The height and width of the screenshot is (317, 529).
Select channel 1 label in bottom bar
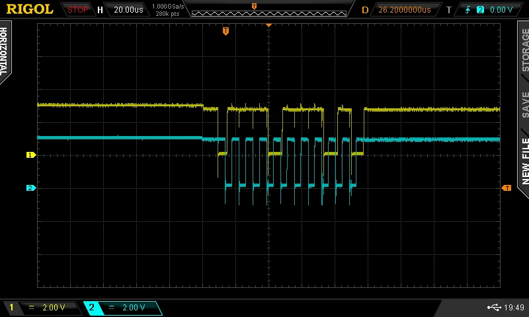pos(11,307)
